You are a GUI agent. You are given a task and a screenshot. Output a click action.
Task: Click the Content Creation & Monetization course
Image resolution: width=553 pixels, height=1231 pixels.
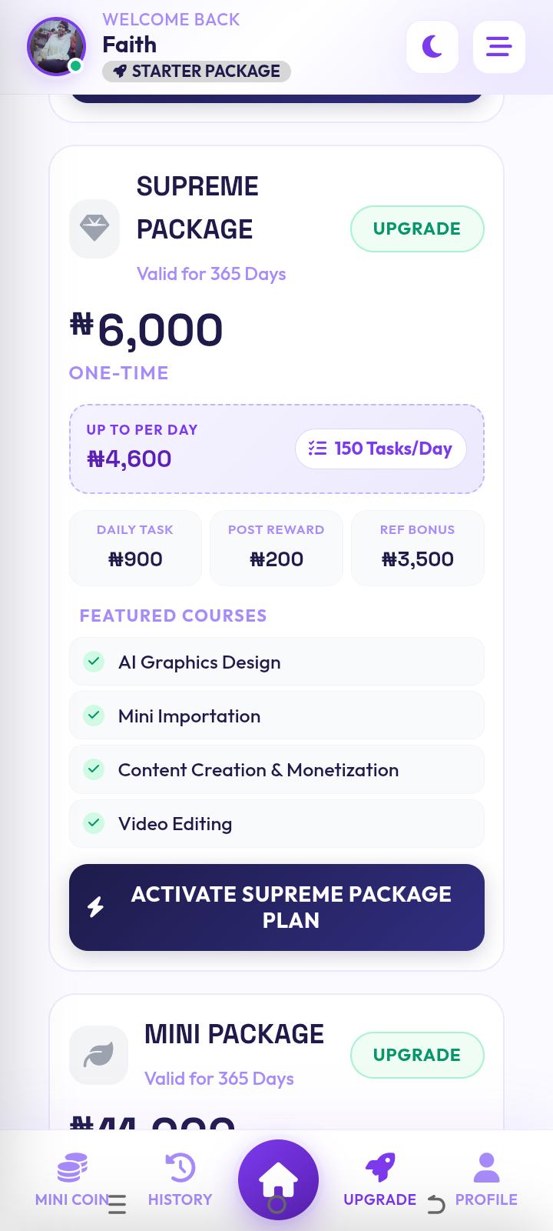point(276,769)
